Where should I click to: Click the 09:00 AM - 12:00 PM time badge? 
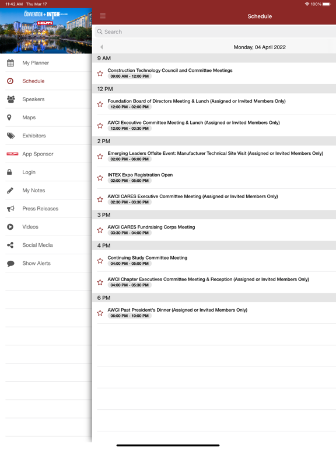129,76
